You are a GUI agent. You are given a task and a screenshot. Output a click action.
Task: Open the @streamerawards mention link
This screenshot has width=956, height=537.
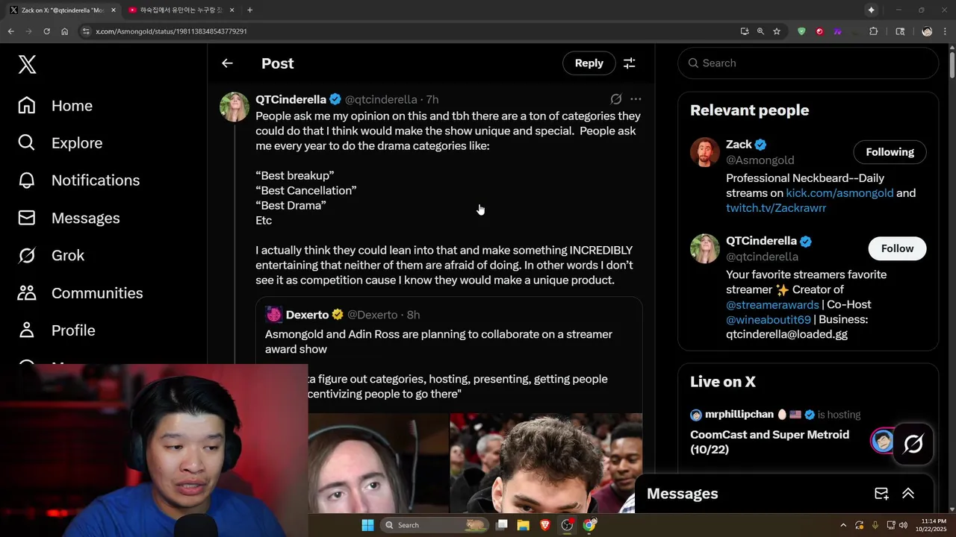point(772,304)
